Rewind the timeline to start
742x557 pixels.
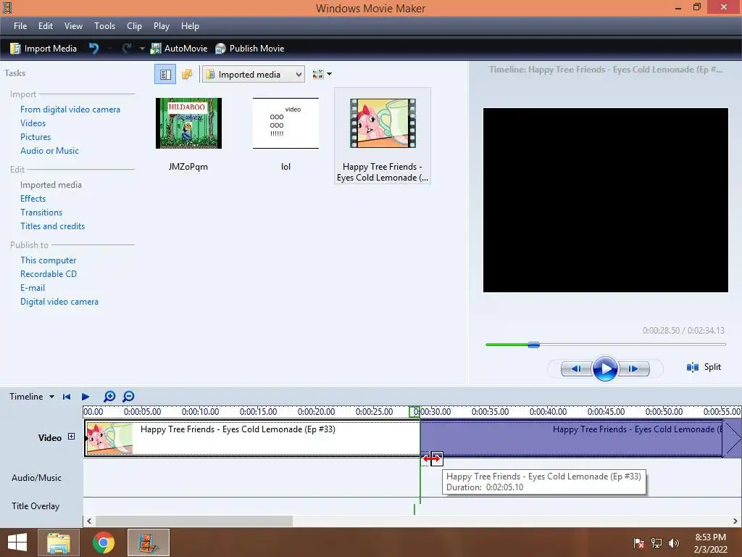[x=67, y=397]
